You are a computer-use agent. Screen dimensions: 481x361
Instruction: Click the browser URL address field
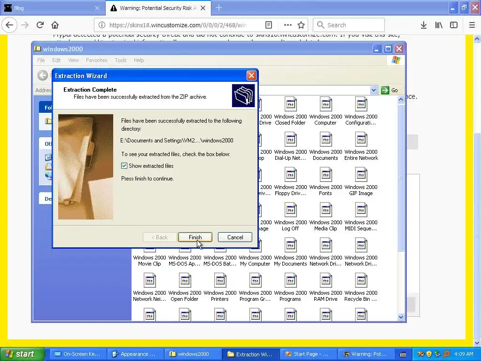point(178,25)
